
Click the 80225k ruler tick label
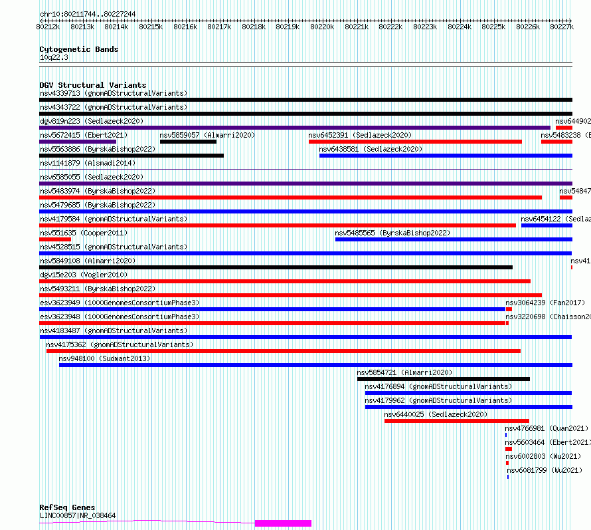[x=493, y=27]
